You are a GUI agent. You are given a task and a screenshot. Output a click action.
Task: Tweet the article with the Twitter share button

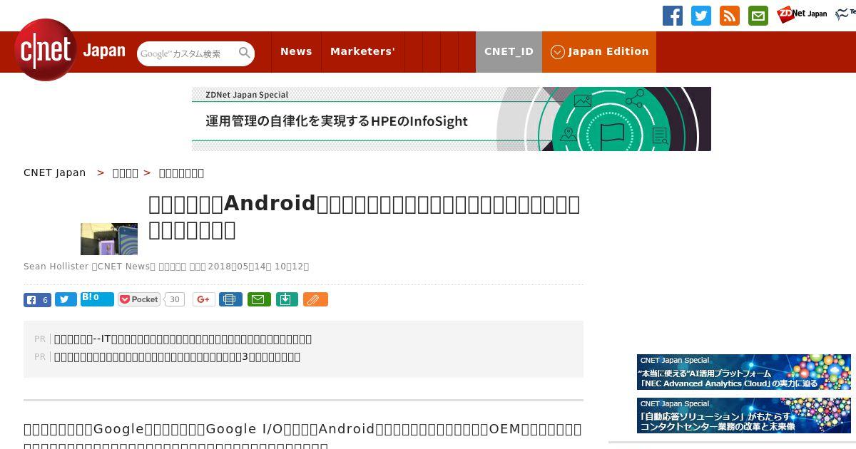(x=66, y=300)
